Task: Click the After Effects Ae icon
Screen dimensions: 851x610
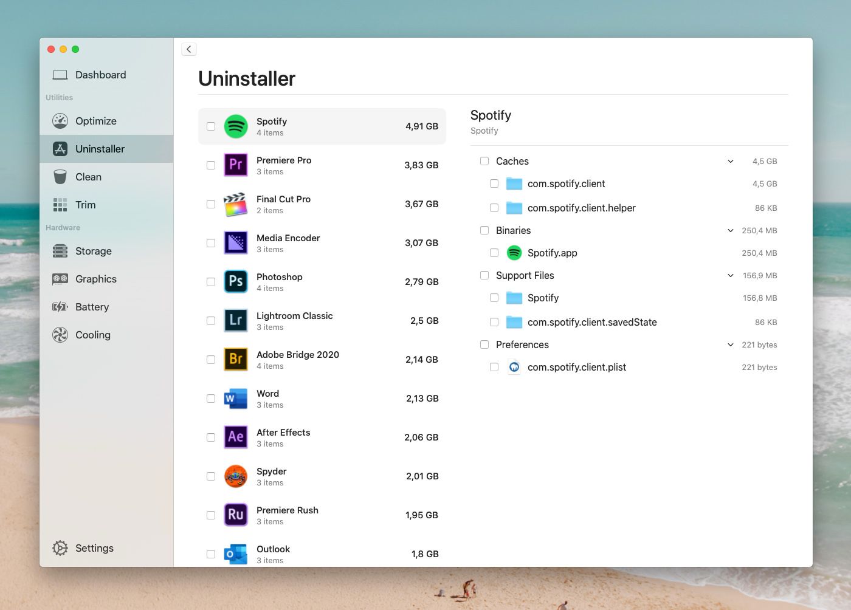Action: (x=236, y=437)
